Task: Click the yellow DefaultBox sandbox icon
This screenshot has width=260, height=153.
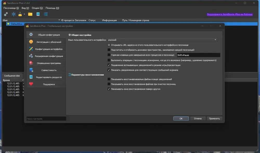Action: (x=8, y=24)
